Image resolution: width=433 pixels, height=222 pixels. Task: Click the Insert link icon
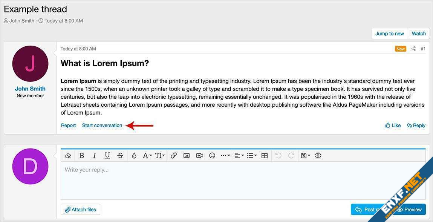(x=174, y=155)
